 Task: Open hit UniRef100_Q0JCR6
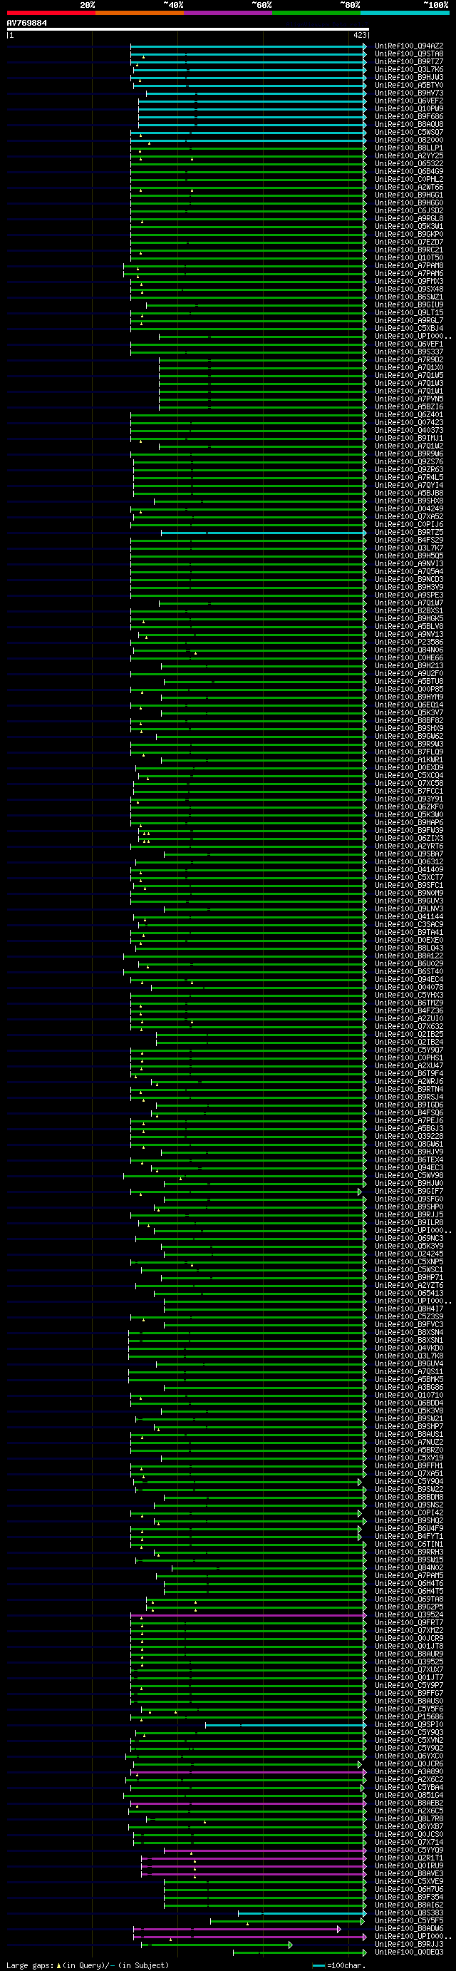point(408,1764)
